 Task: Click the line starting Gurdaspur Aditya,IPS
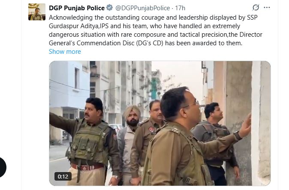144,26
